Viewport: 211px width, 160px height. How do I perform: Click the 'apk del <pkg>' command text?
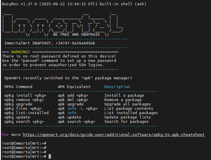73,100
